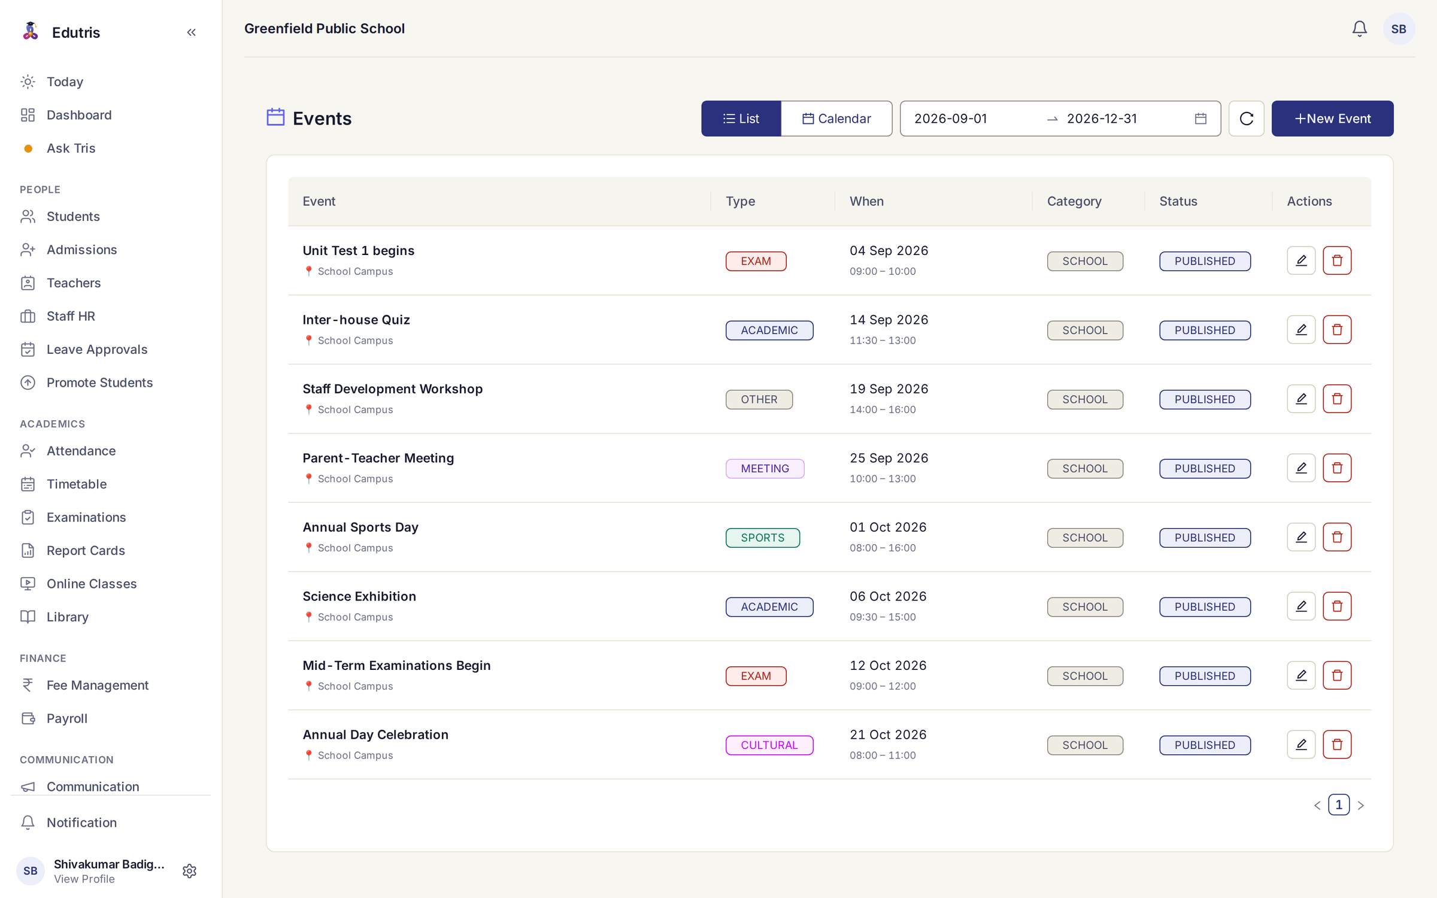Edit the Inter-house Quiz event
The height and width of the screenshot is (898, 1437).
1301,330
